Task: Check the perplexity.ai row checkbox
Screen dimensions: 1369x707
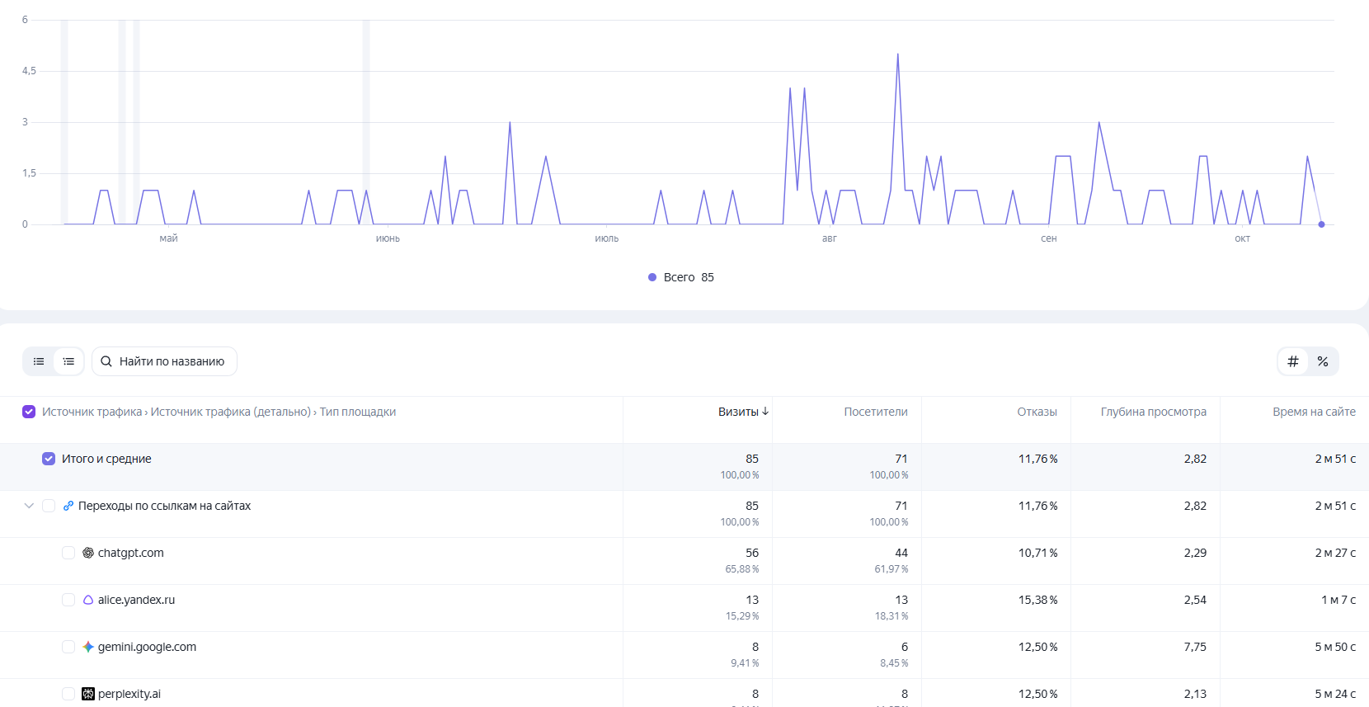Action: (68, 694)
